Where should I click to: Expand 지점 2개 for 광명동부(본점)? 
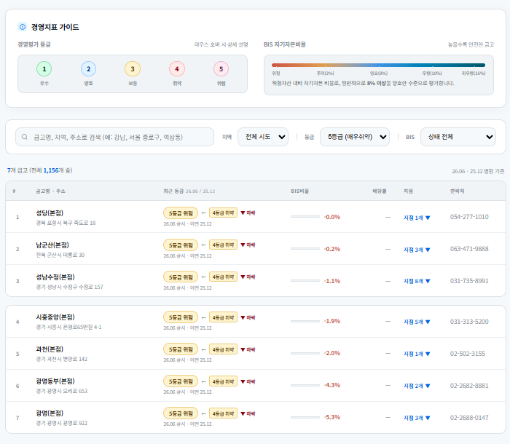[x=417, y=386]
